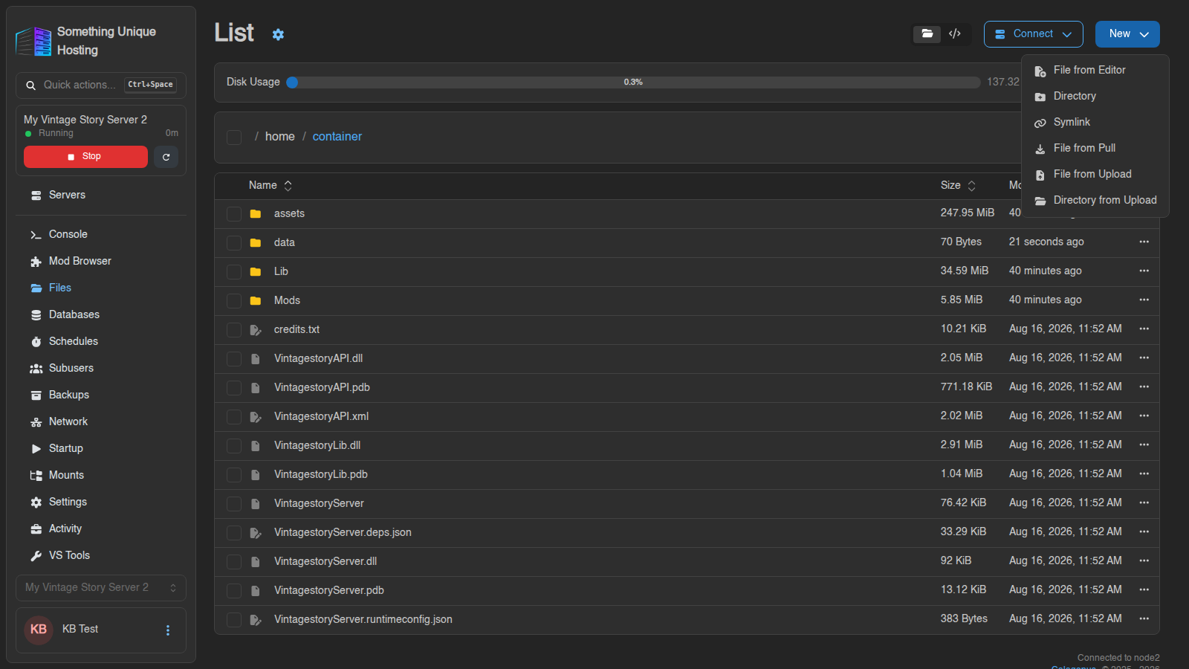This screenshot has width=1189, height=669.
Task: Open the KB Test user options menu
Action: tap(168, 630)
